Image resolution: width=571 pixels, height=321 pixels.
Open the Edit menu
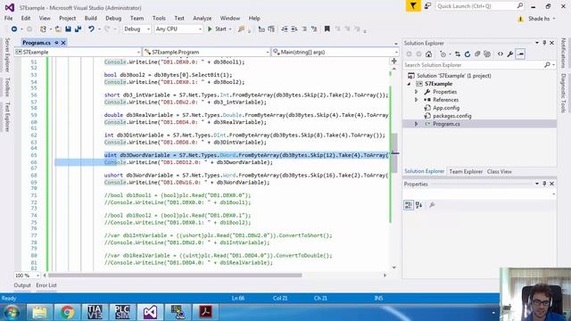coord(26,18)
